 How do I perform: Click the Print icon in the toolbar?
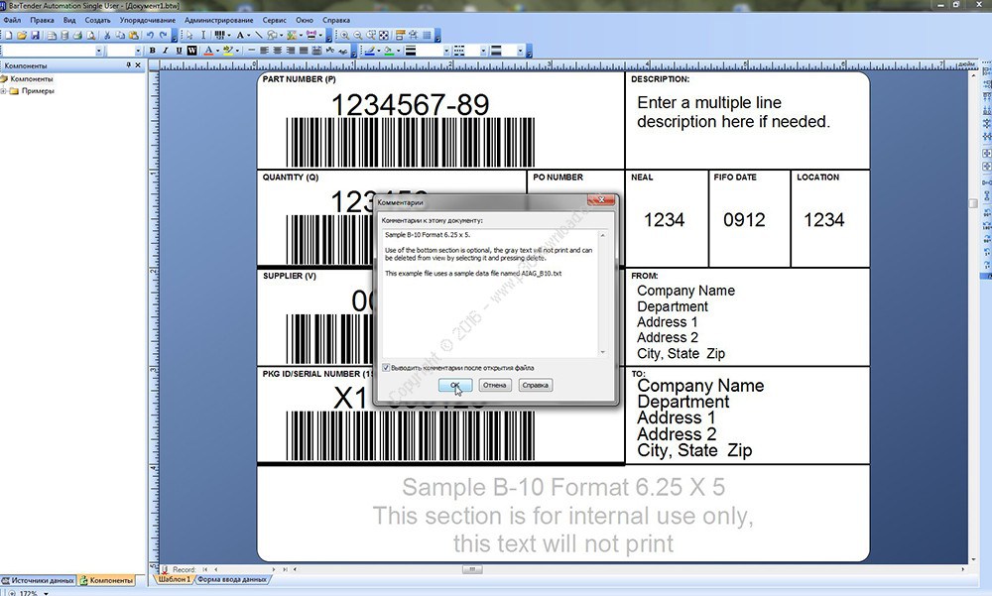77,36
